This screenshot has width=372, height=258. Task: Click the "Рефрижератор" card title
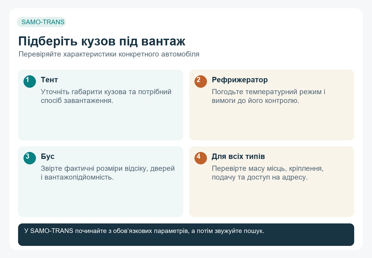point(240,80)
